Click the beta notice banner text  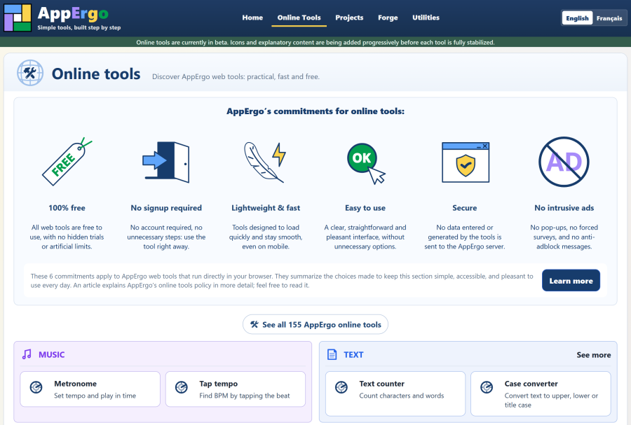[x=315, y=42]
